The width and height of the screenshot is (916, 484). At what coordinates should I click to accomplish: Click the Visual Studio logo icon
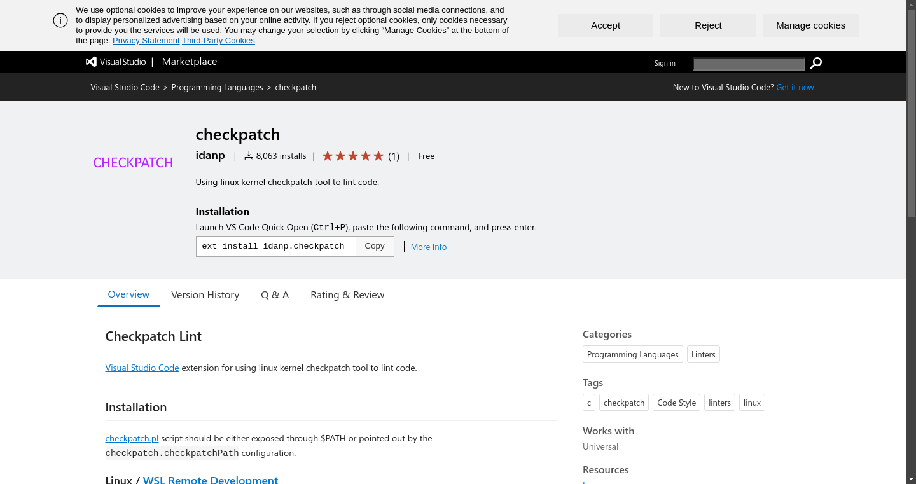point(91,62)
